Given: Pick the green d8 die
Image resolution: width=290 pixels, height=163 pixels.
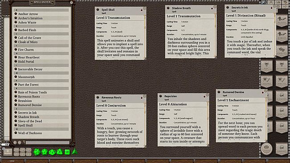Looking at the screenshot, I should [60, 152].
